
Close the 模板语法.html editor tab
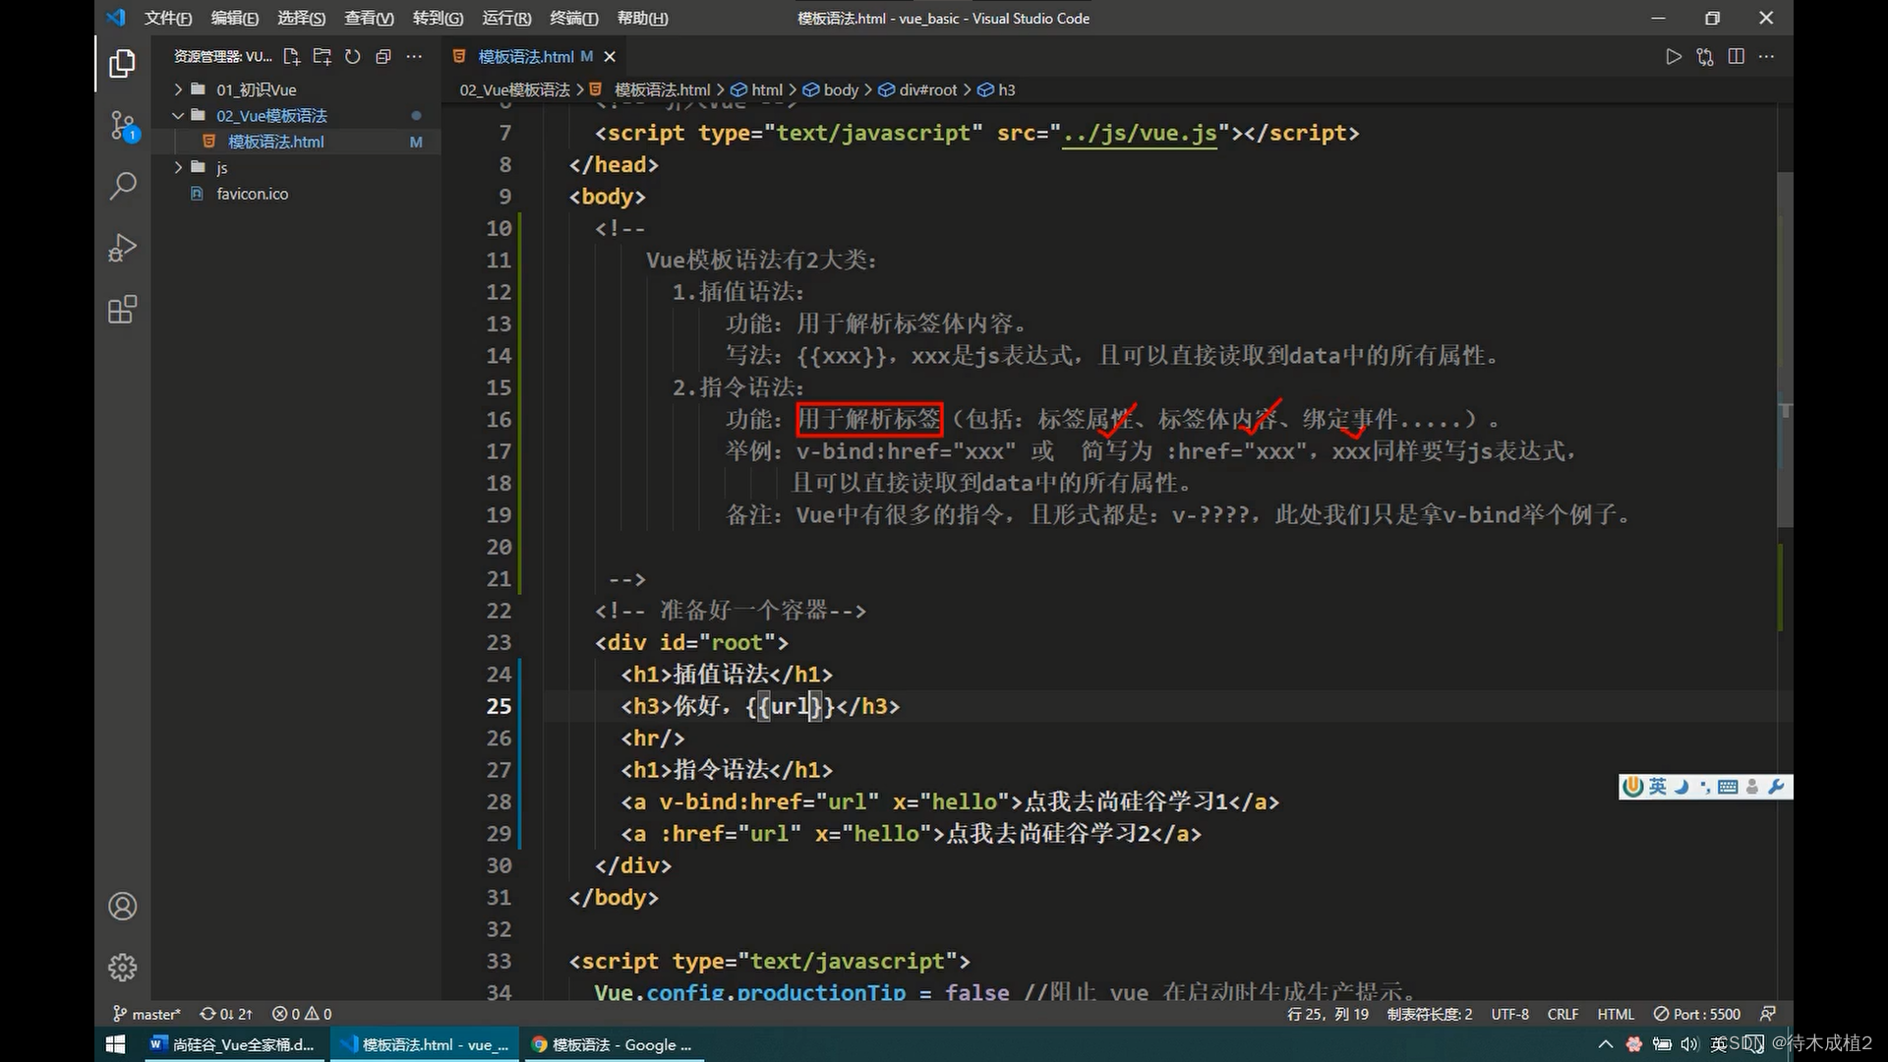point(610,56)
